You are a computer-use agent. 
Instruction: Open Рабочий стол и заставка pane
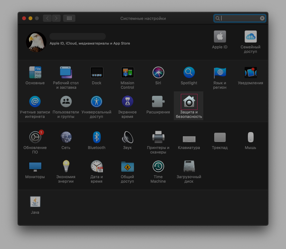(66, 72)
